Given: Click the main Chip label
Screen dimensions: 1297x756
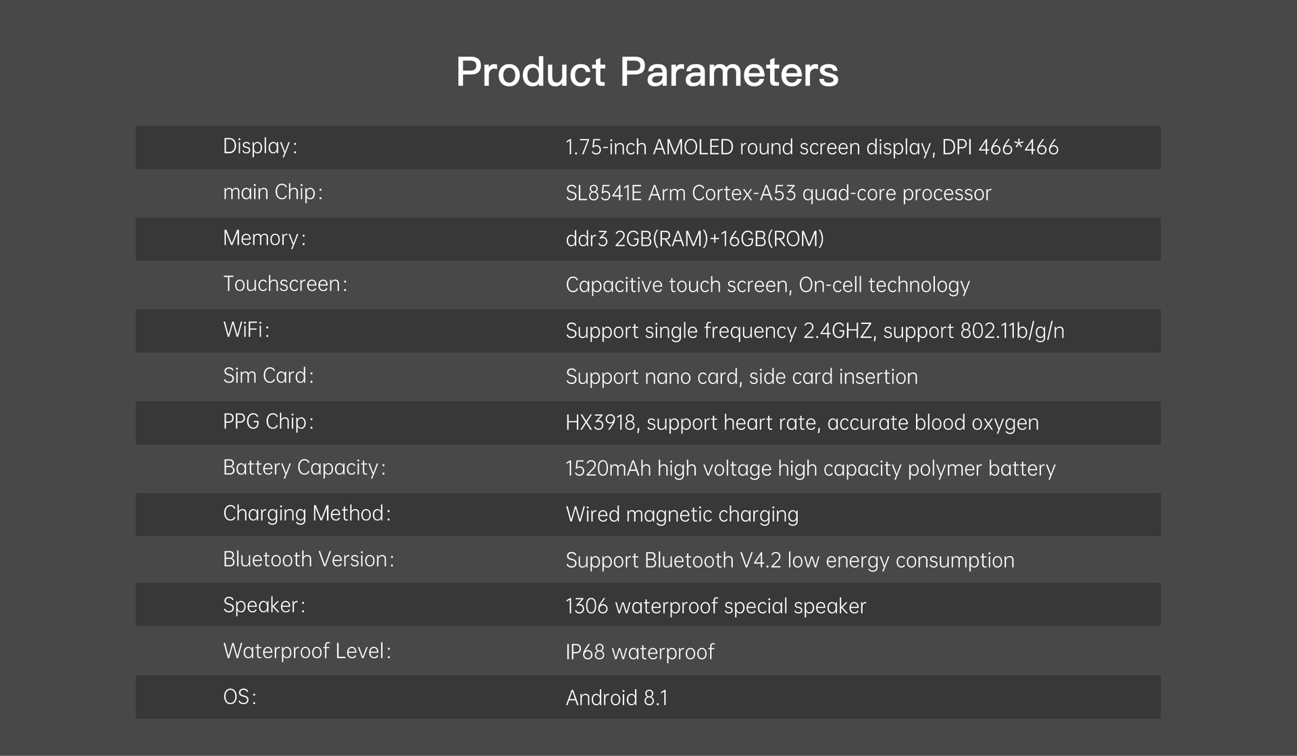Looking at the screenshot, I should tap(272, 192).
